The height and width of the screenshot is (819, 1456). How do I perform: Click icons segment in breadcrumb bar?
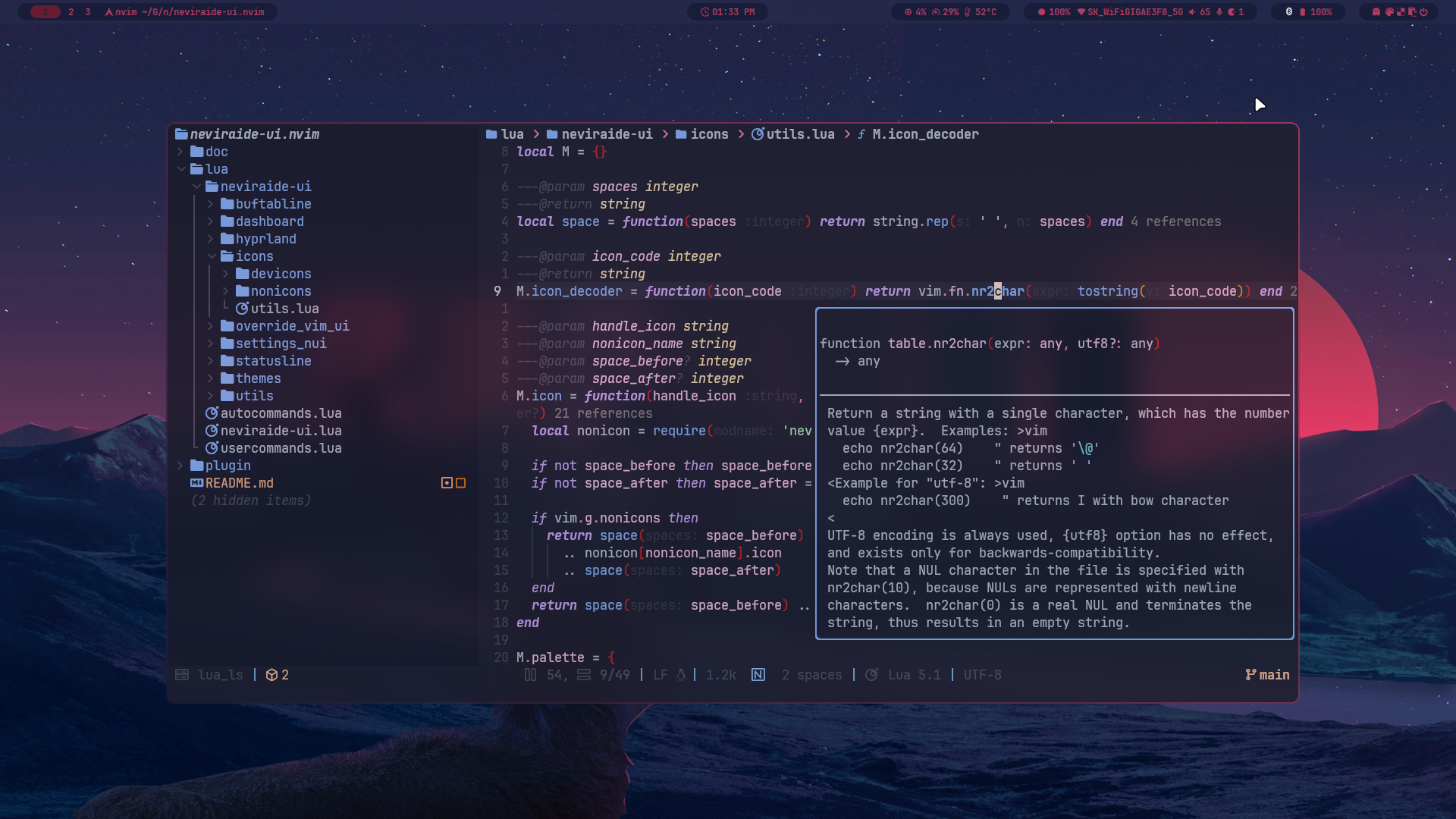[x=709, y=134]
